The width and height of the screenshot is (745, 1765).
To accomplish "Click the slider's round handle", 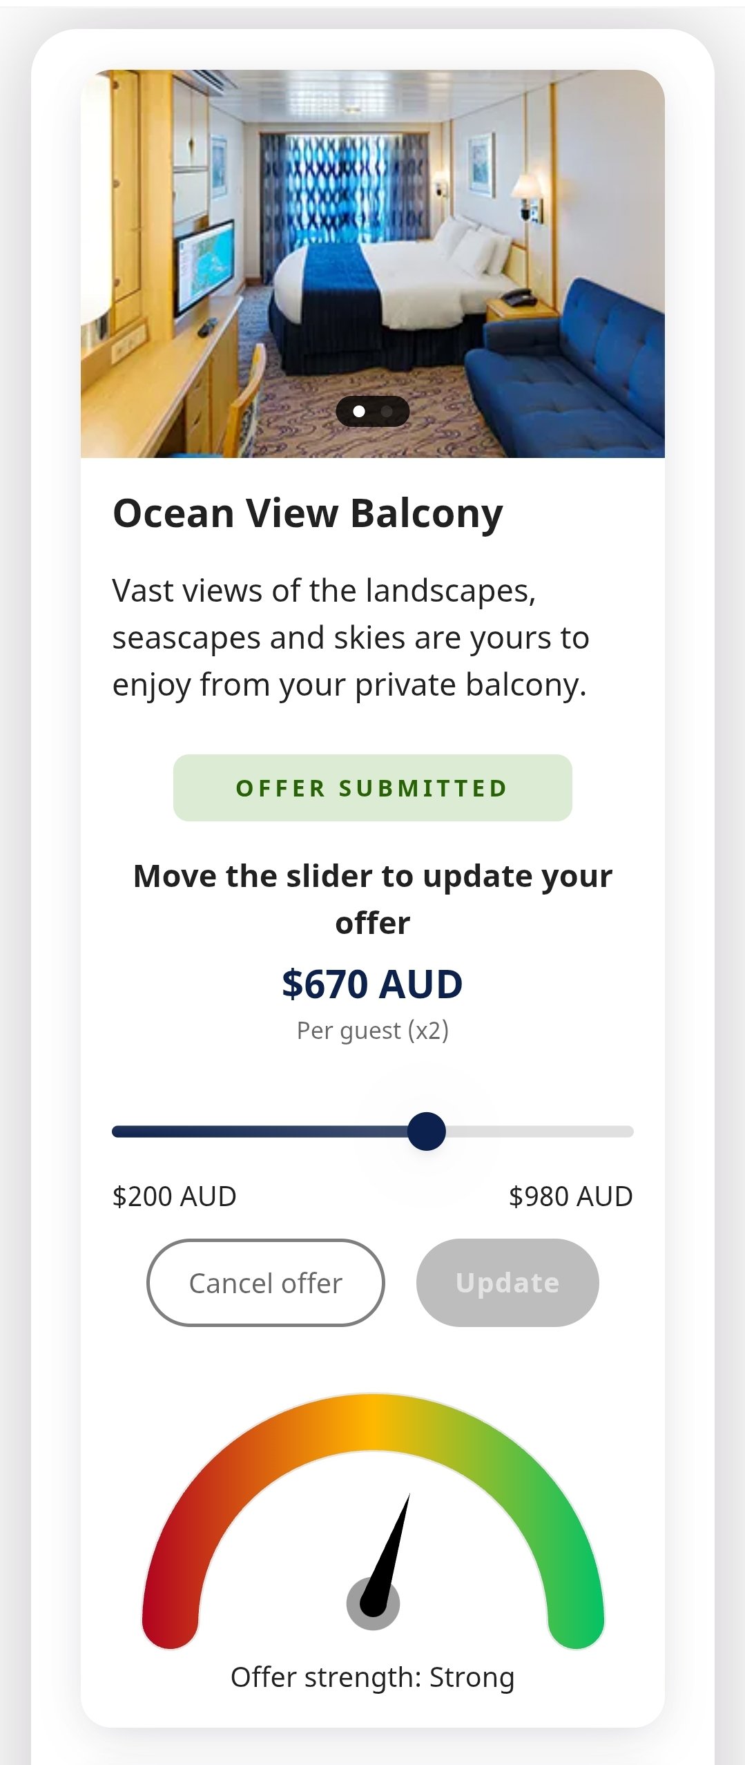I will click(427, 1132).
